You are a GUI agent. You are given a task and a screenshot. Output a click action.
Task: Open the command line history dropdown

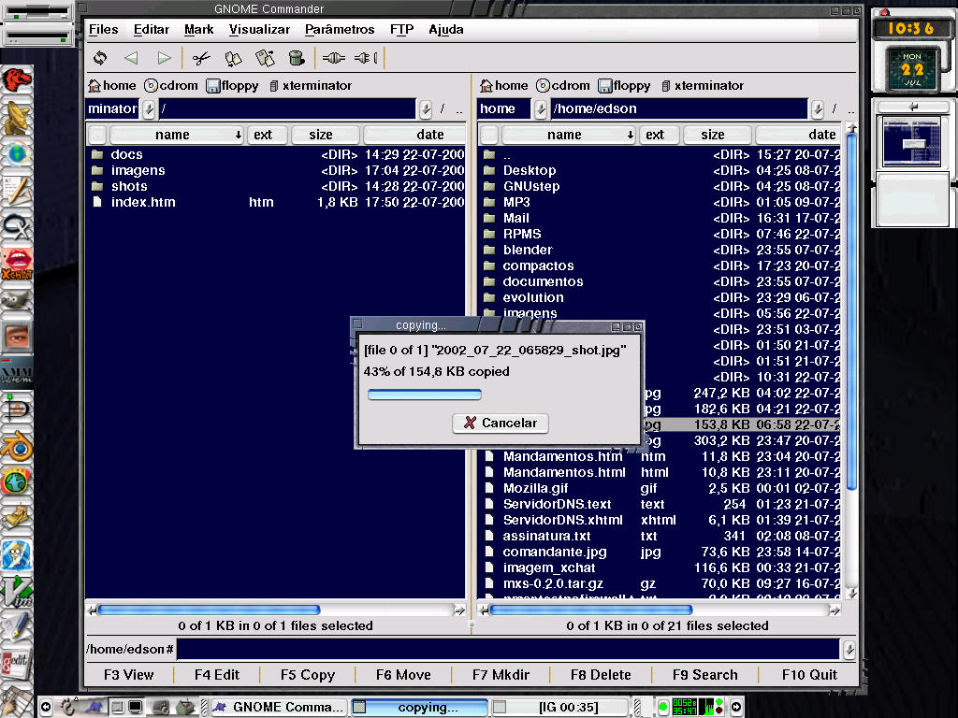(x=849, y=650)
